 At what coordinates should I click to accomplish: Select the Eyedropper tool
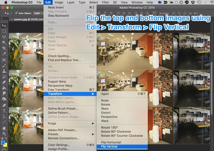4,54
